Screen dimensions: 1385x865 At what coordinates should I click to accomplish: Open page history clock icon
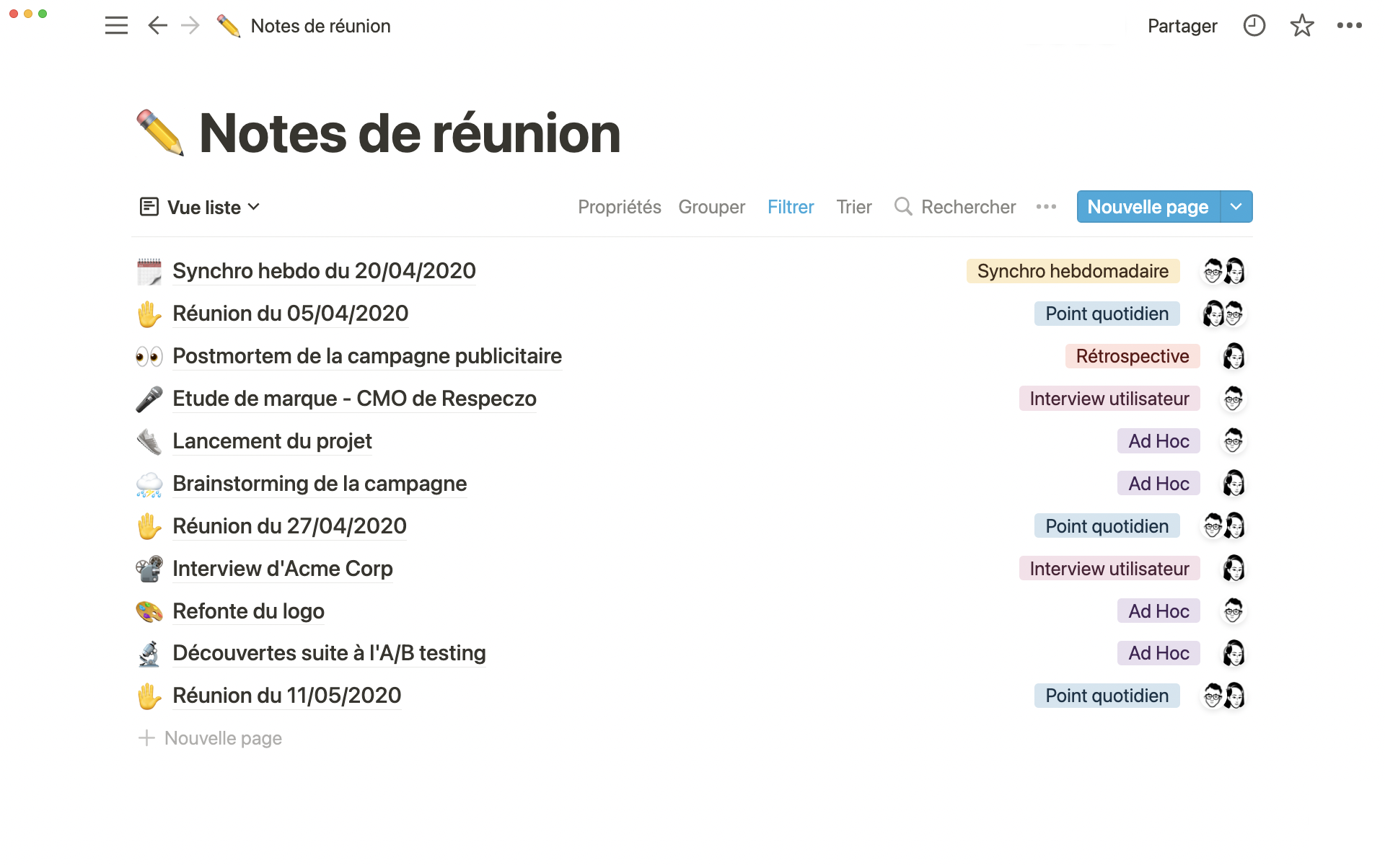(x=1254, y=26)
